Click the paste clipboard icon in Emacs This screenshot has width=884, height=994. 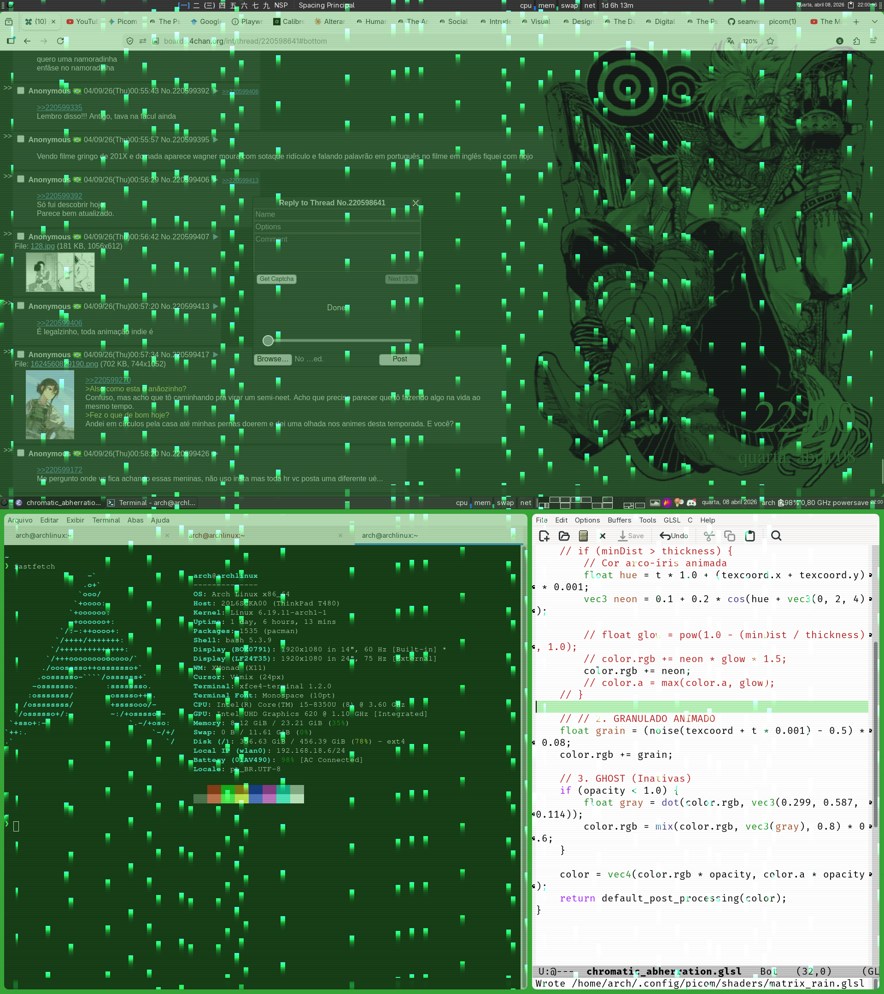[x=750, y=536]
